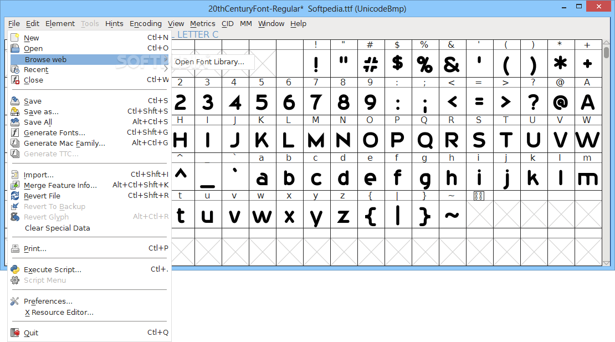This screenshot has width=615, height=342.
Task: Select the glyph cell for A
Action: (x=587, y=101)
